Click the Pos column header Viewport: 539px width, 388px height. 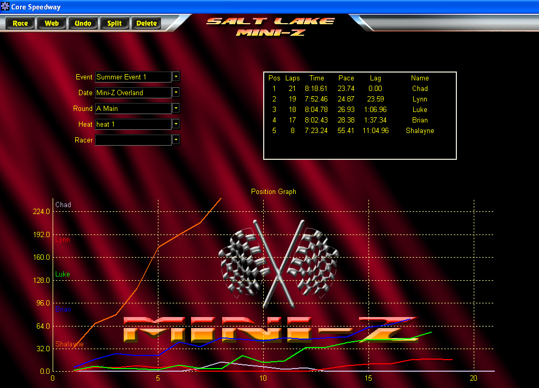click(x=274, y=78)
